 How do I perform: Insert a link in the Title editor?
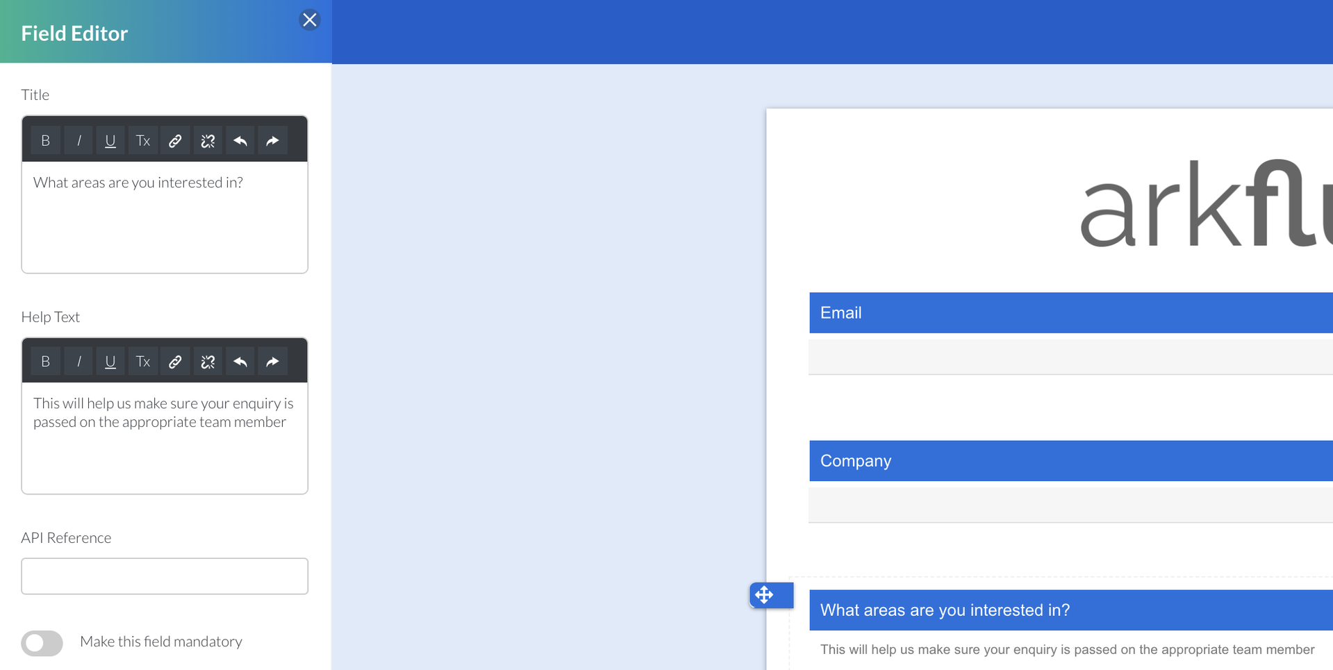(175, 140)
